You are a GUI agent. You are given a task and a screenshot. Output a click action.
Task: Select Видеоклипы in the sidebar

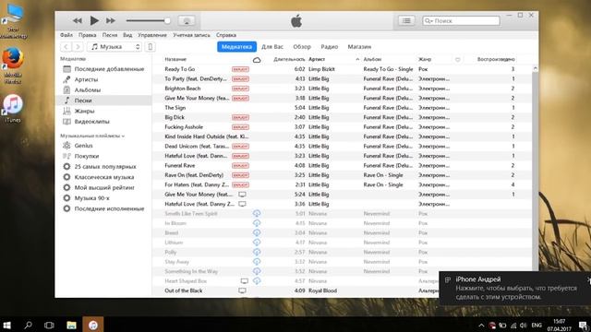pos(103,122)
